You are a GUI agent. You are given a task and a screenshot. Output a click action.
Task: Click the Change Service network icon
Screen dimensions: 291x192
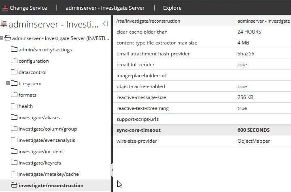pyautogui.click(x=4, y=8)
